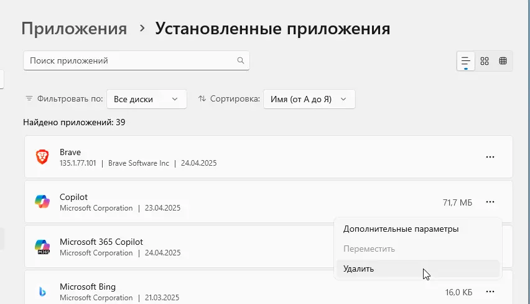Click the Bing size '16,0 КБ'
The image size is (530, 304).
tap(458, 292)
